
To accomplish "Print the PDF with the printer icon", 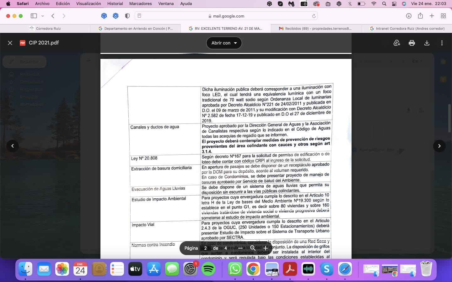I will point(412,43).
